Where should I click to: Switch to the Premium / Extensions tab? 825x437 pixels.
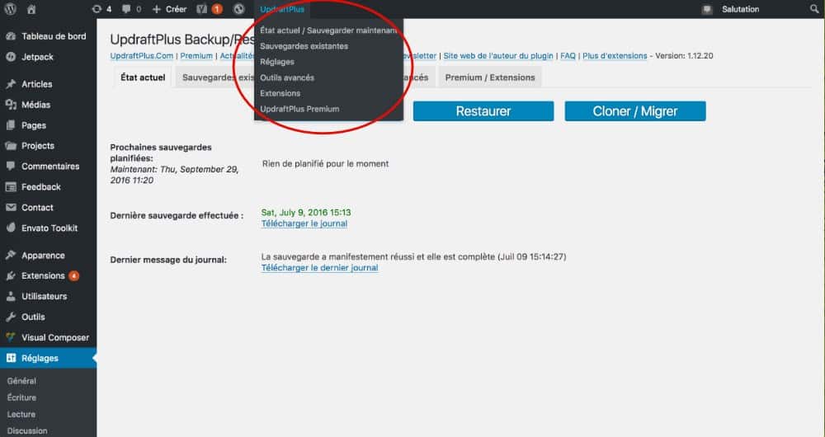490,78
